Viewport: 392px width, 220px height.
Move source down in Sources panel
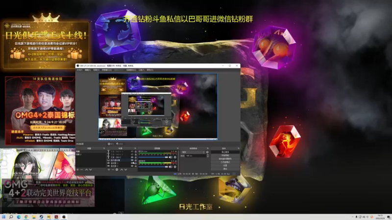coord(126,170)
